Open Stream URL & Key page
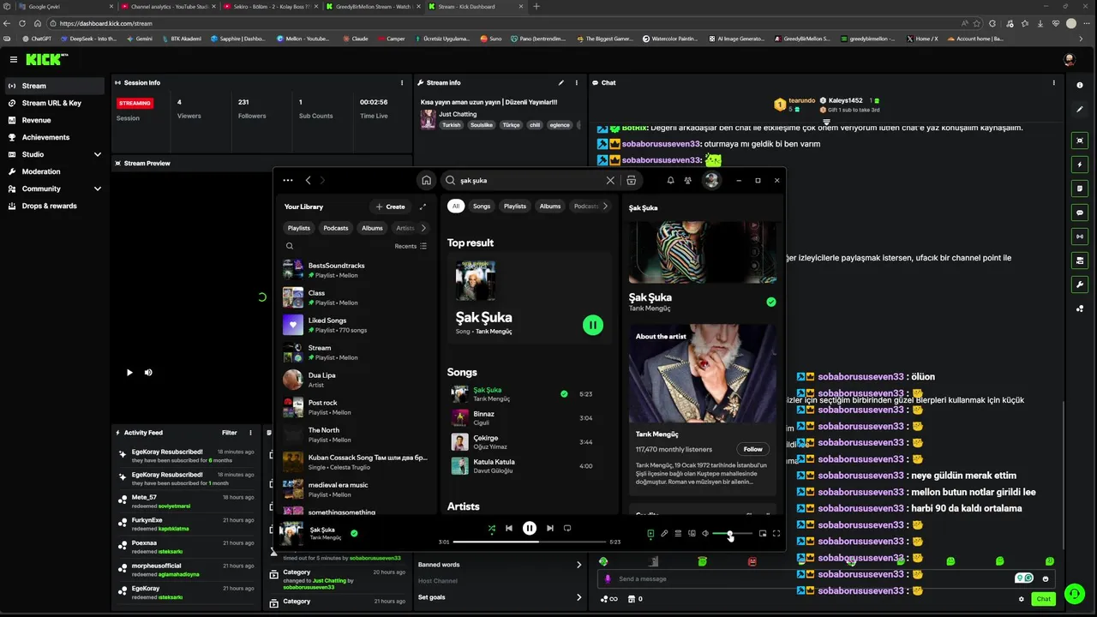The width and height of the screenshot is (1097, 617). (x=51, y=103)
